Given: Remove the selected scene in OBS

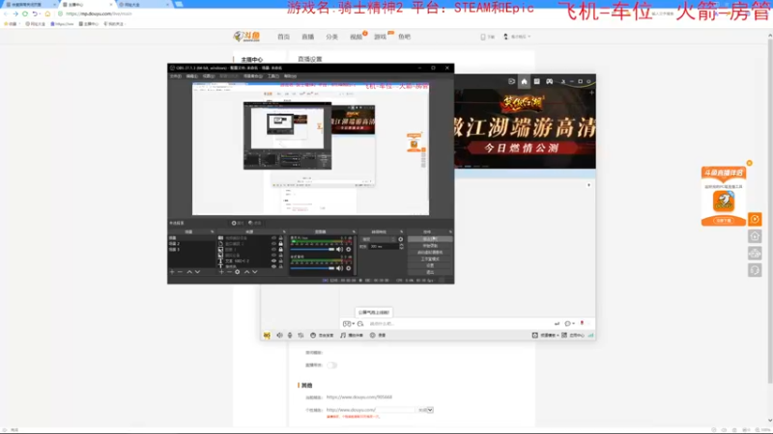Looking at the screenshot, I should [x=180, y=272].
